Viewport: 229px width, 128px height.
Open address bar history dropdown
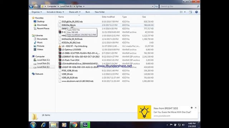[153, 6]
